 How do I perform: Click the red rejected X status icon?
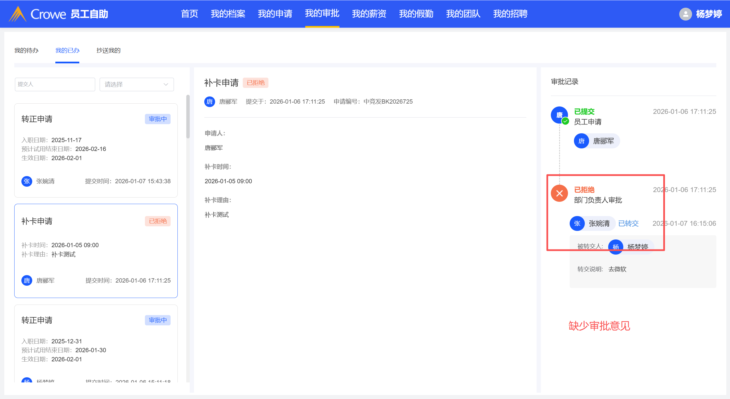tap(559, 193)
